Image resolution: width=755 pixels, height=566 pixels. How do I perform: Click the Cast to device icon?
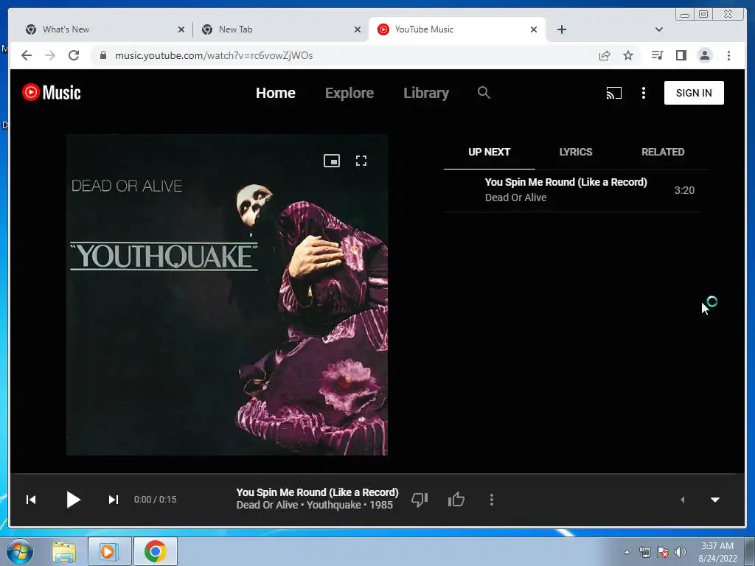tap(614, 93)
